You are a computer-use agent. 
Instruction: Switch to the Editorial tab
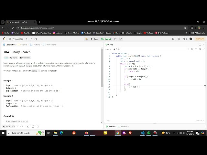(x=23, y=45)
